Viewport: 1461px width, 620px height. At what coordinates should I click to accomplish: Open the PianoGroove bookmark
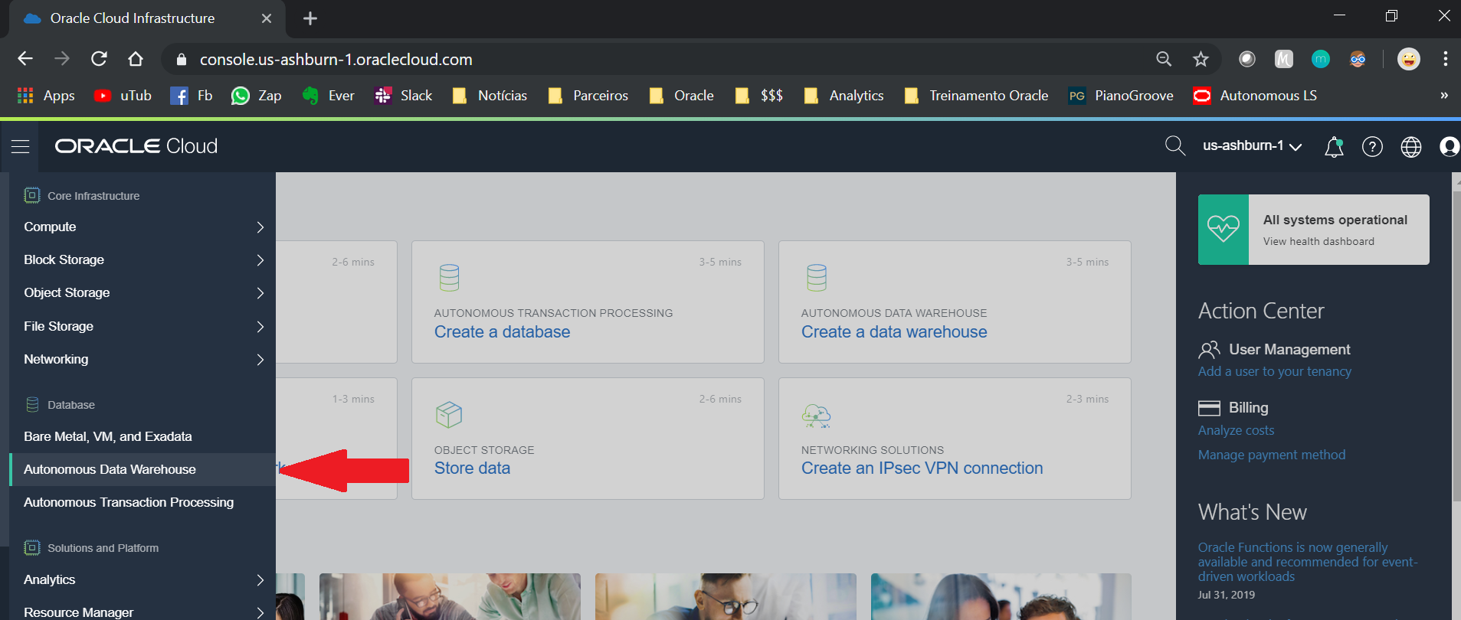[x=1121, y=96]
